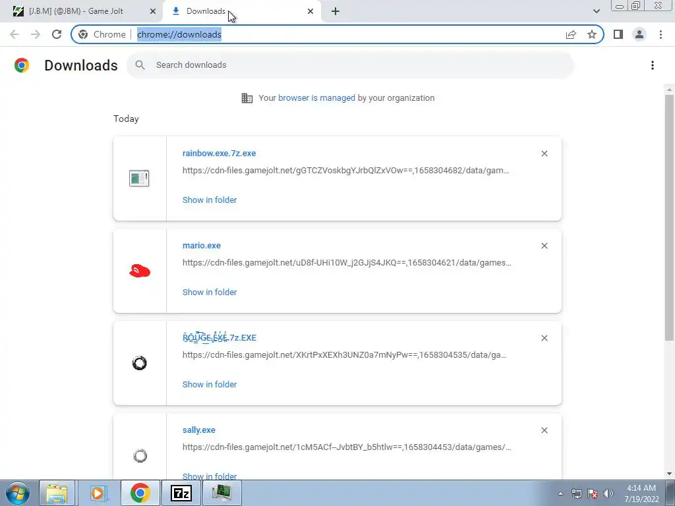Open the Windows Start menu
The width and height of the screenshot is (675, 506).
coord(18,493)
